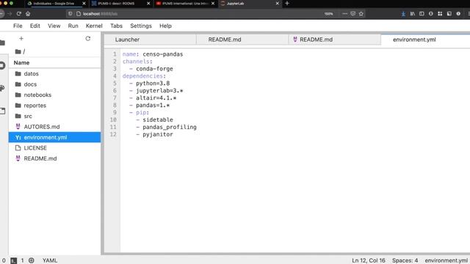Select the environment.yml editor tab
The width and height of the screenshot is (470, 264).
click(x=425, y=40)
